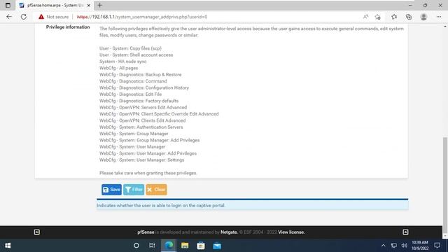The width and height of the screenshot is (448, 252).
Task: Open the Windows Start menu
Action: [8, 246]
